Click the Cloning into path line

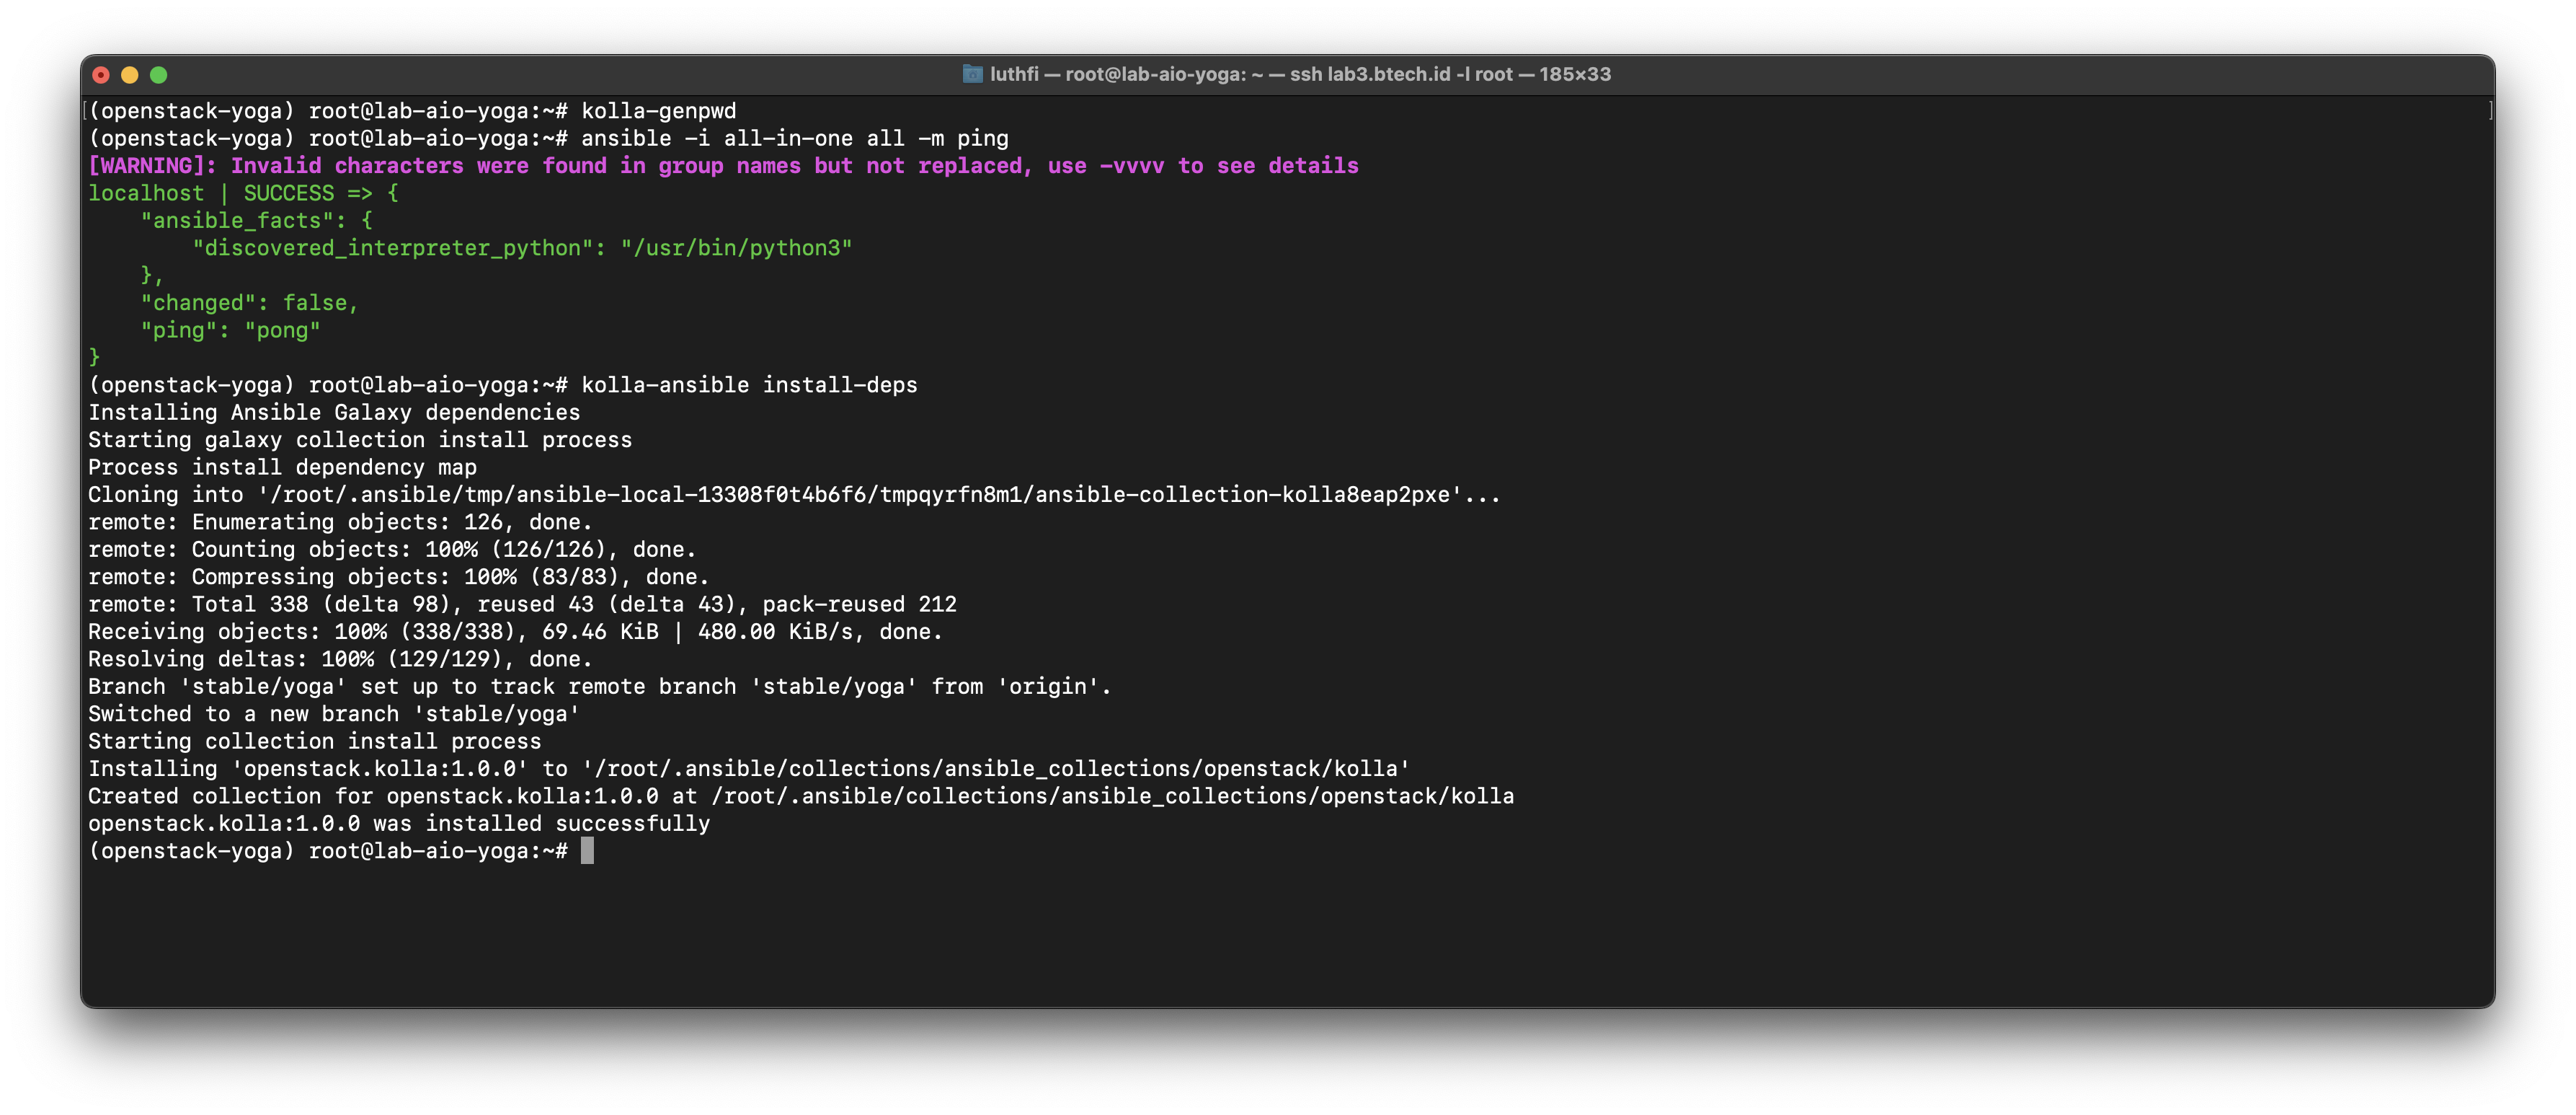point(794,495)
